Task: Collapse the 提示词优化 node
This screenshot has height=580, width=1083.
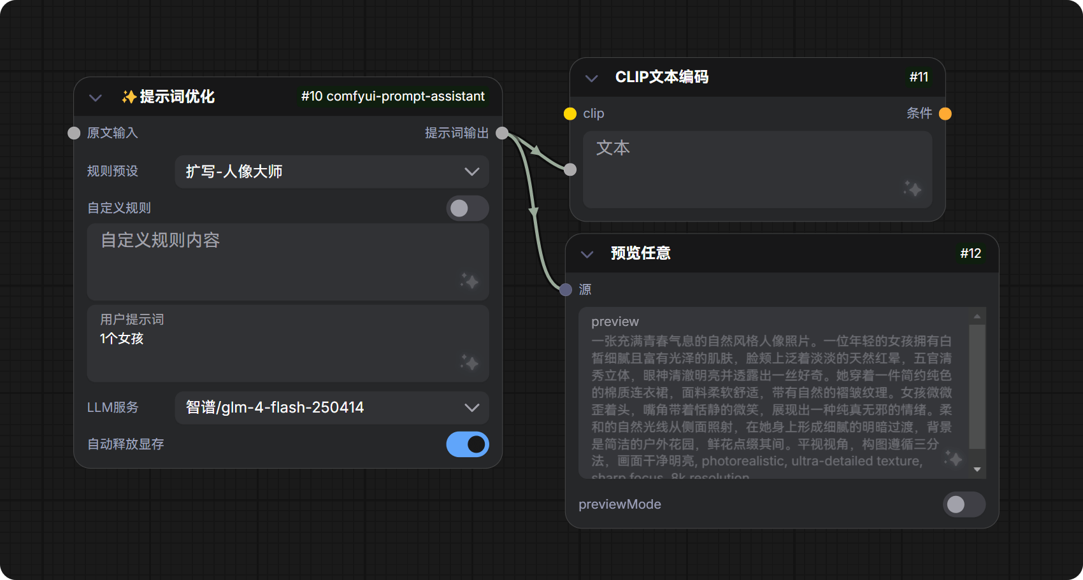Action: click(x=96, y=97)
